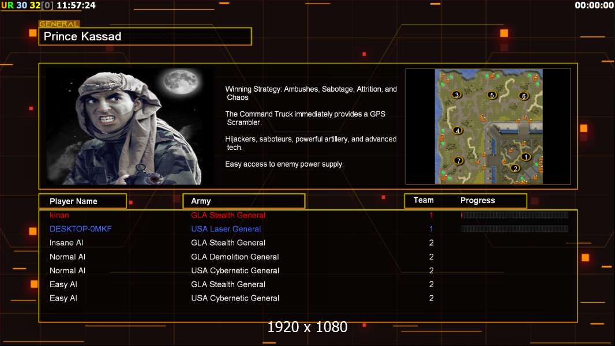This screenshot has width=615, height=346.
Task: Select player name DESKTOP-0MKF
Action: click(x=80, y=229)
